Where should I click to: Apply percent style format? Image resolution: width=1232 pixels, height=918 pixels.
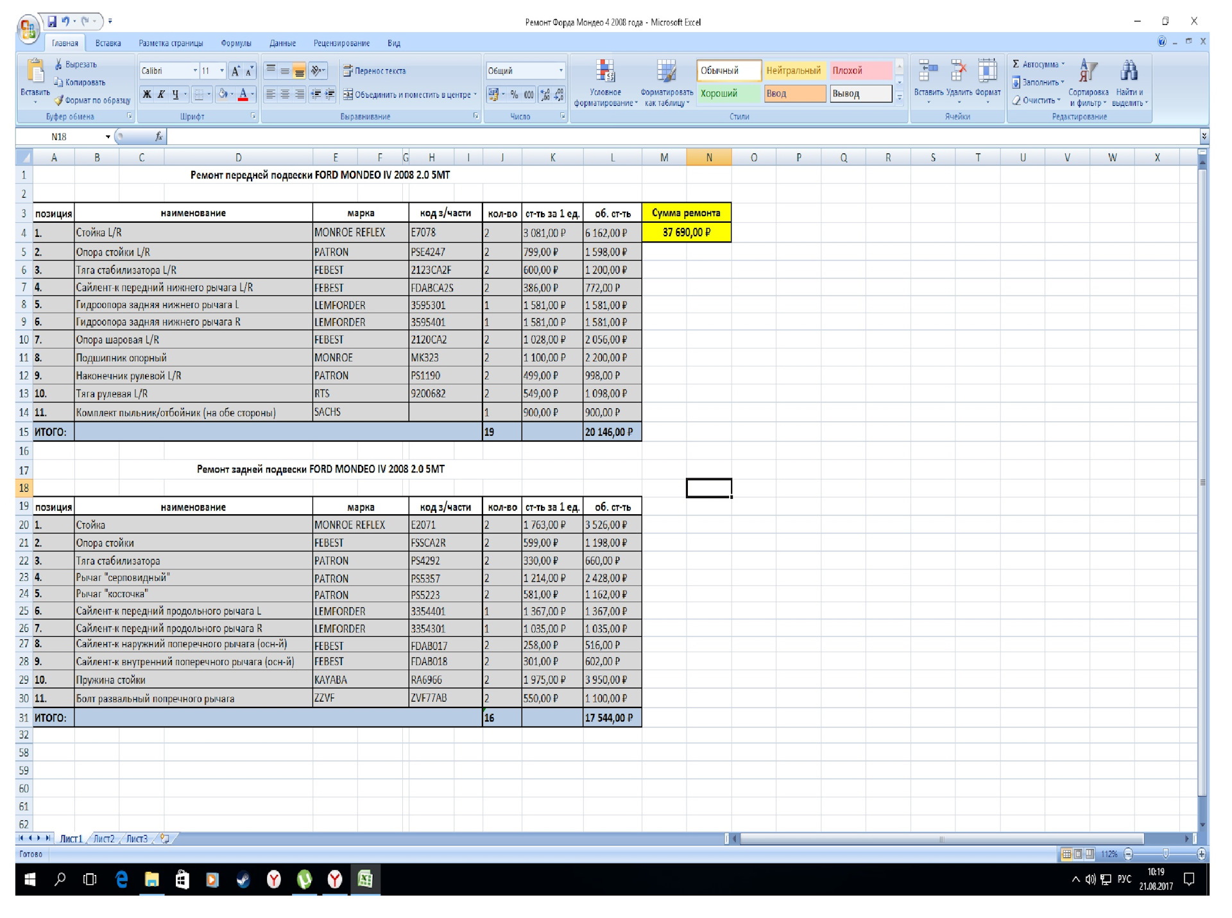click(x=514, y=95)
